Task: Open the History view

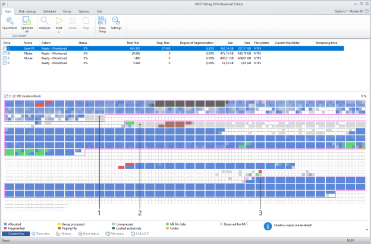Action: tap(64, 233)
